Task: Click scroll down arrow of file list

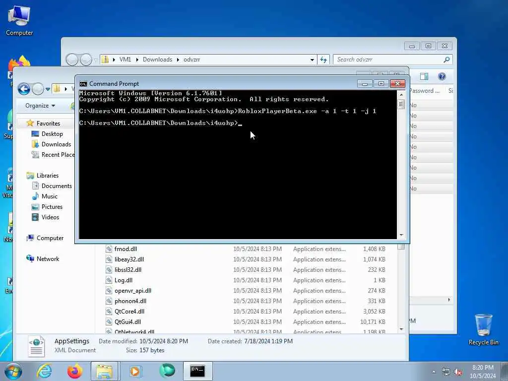Action: click(x=401, y=329)
